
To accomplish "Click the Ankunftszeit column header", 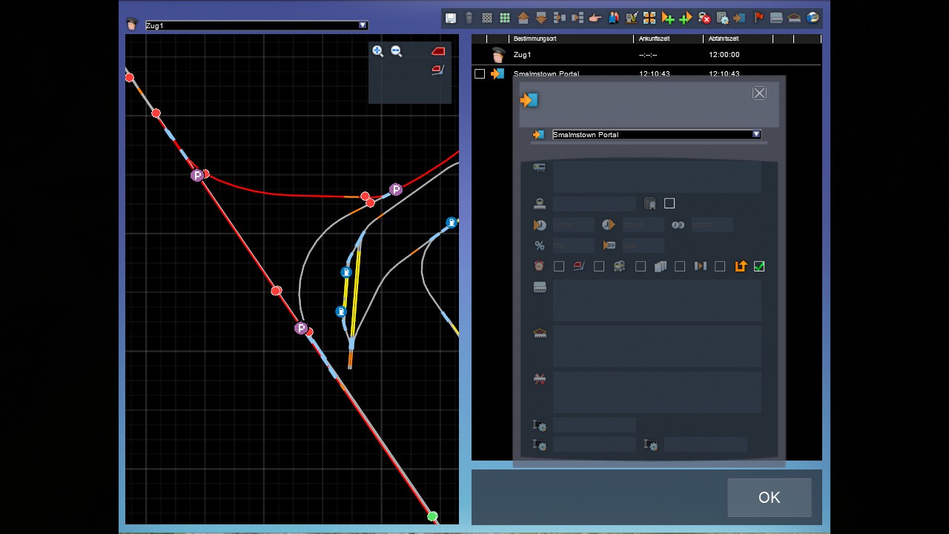I will [655, 39].
